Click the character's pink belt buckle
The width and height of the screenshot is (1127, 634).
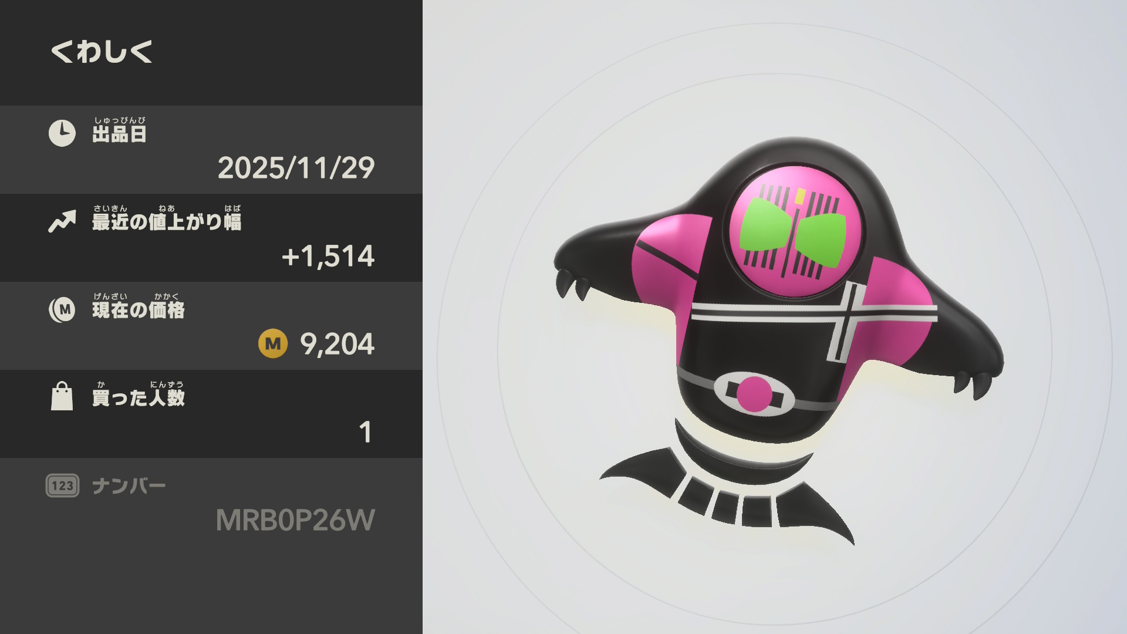[754, 394]
